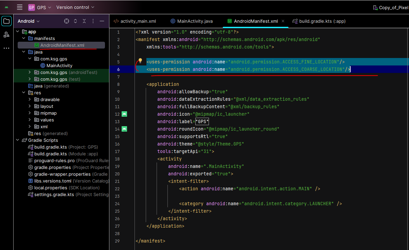Image resolution: width=409 pixels, height=250 pixels.
Task: Click the ACCESS_COARSE_LOCATION permission line
Action: 248,69
